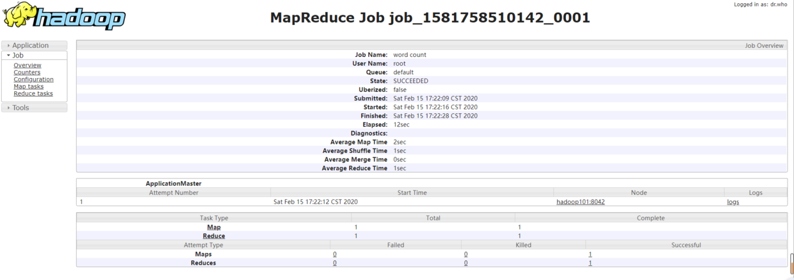794x280 pixels.
Task: Collapse the Job sidebar section
Action: point(35,56)
